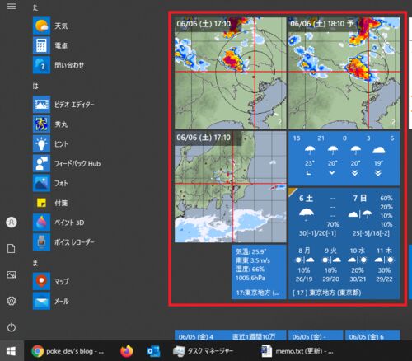This screenshot has height=361, width=412.
Task: Switch to タスク マネージャー in taskbar
Action: click(204, 351)
